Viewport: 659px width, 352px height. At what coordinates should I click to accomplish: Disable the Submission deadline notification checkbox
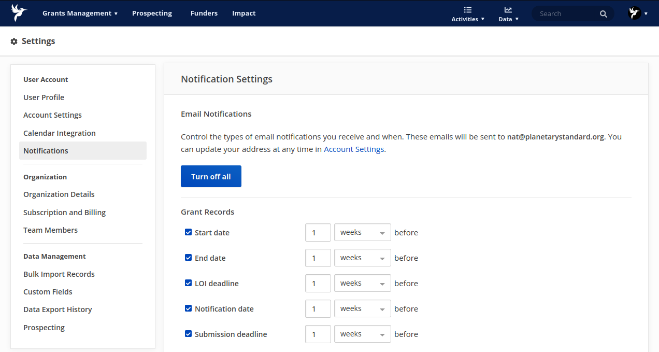coord(189,334)
